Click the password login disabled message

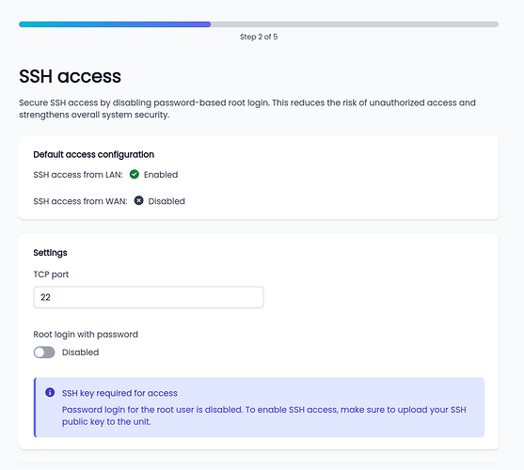[264, 415]
